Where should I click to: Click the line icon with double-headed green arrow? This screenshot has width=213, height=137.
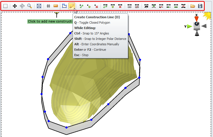tap(176, 6)
